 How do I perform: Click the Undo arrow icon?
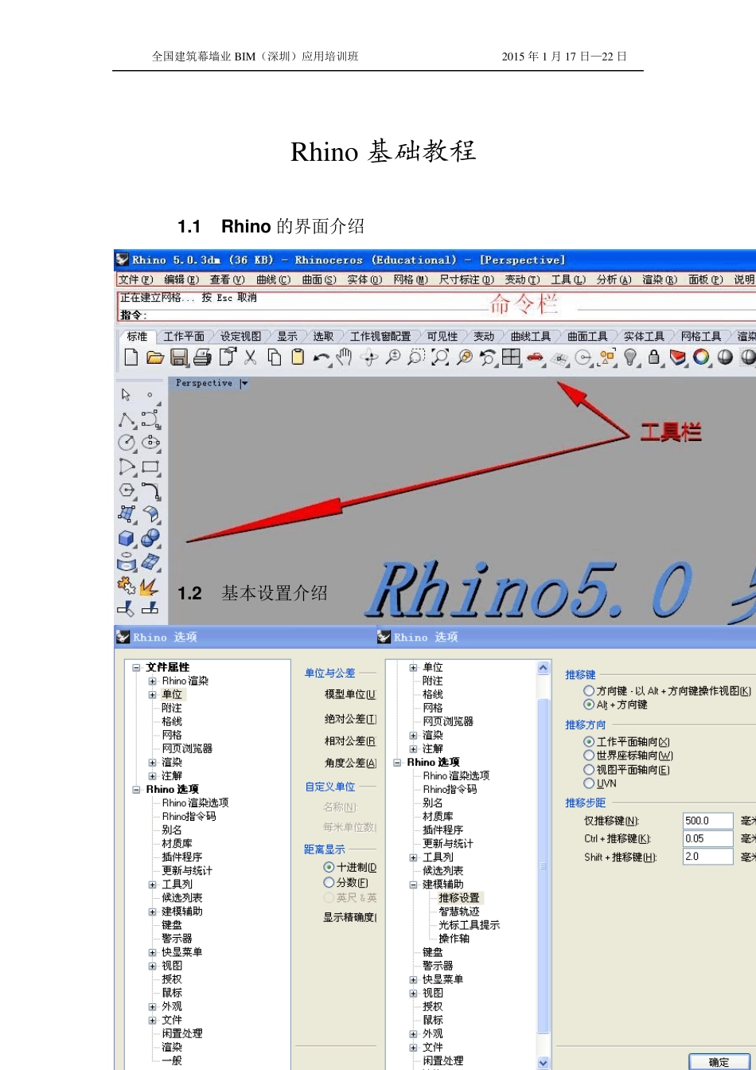321,358
